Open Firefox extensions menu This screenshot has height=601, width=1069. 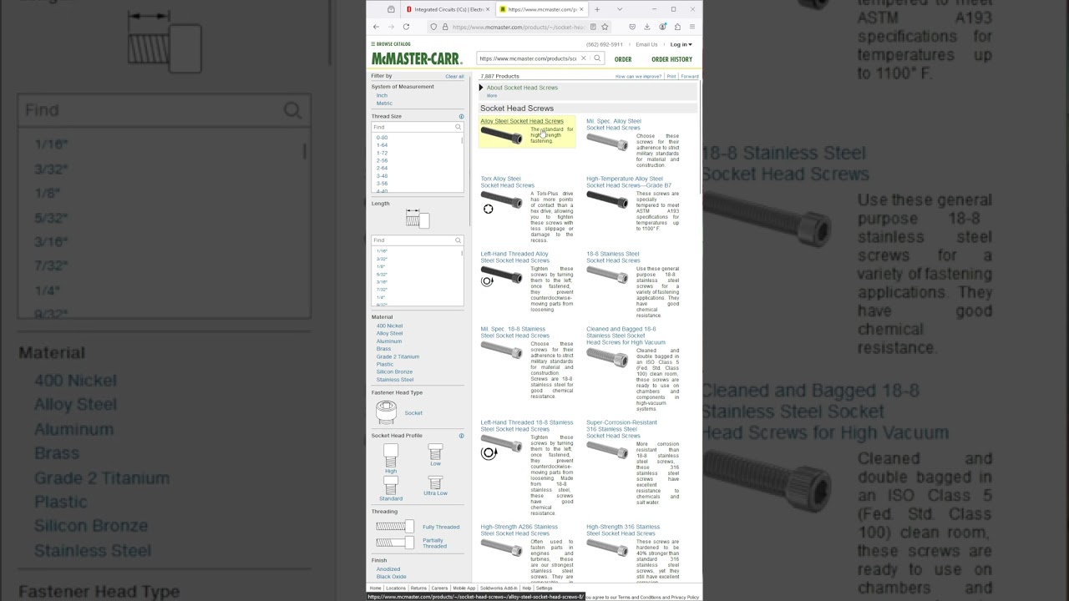click(677, 27)
